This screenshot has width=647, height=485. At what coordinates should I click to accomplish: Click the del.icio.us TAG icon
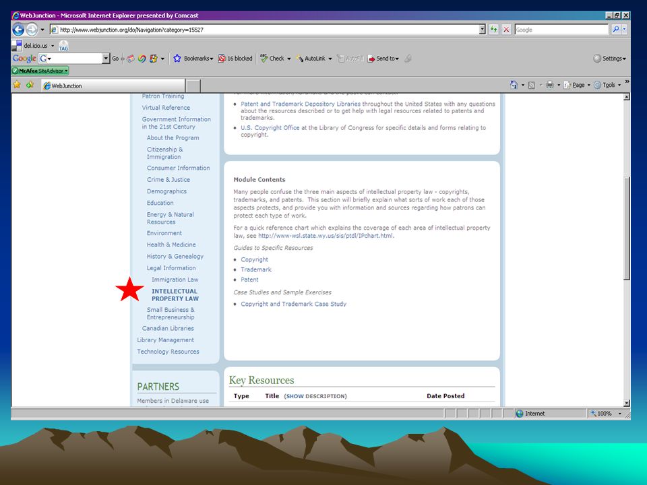63,46
